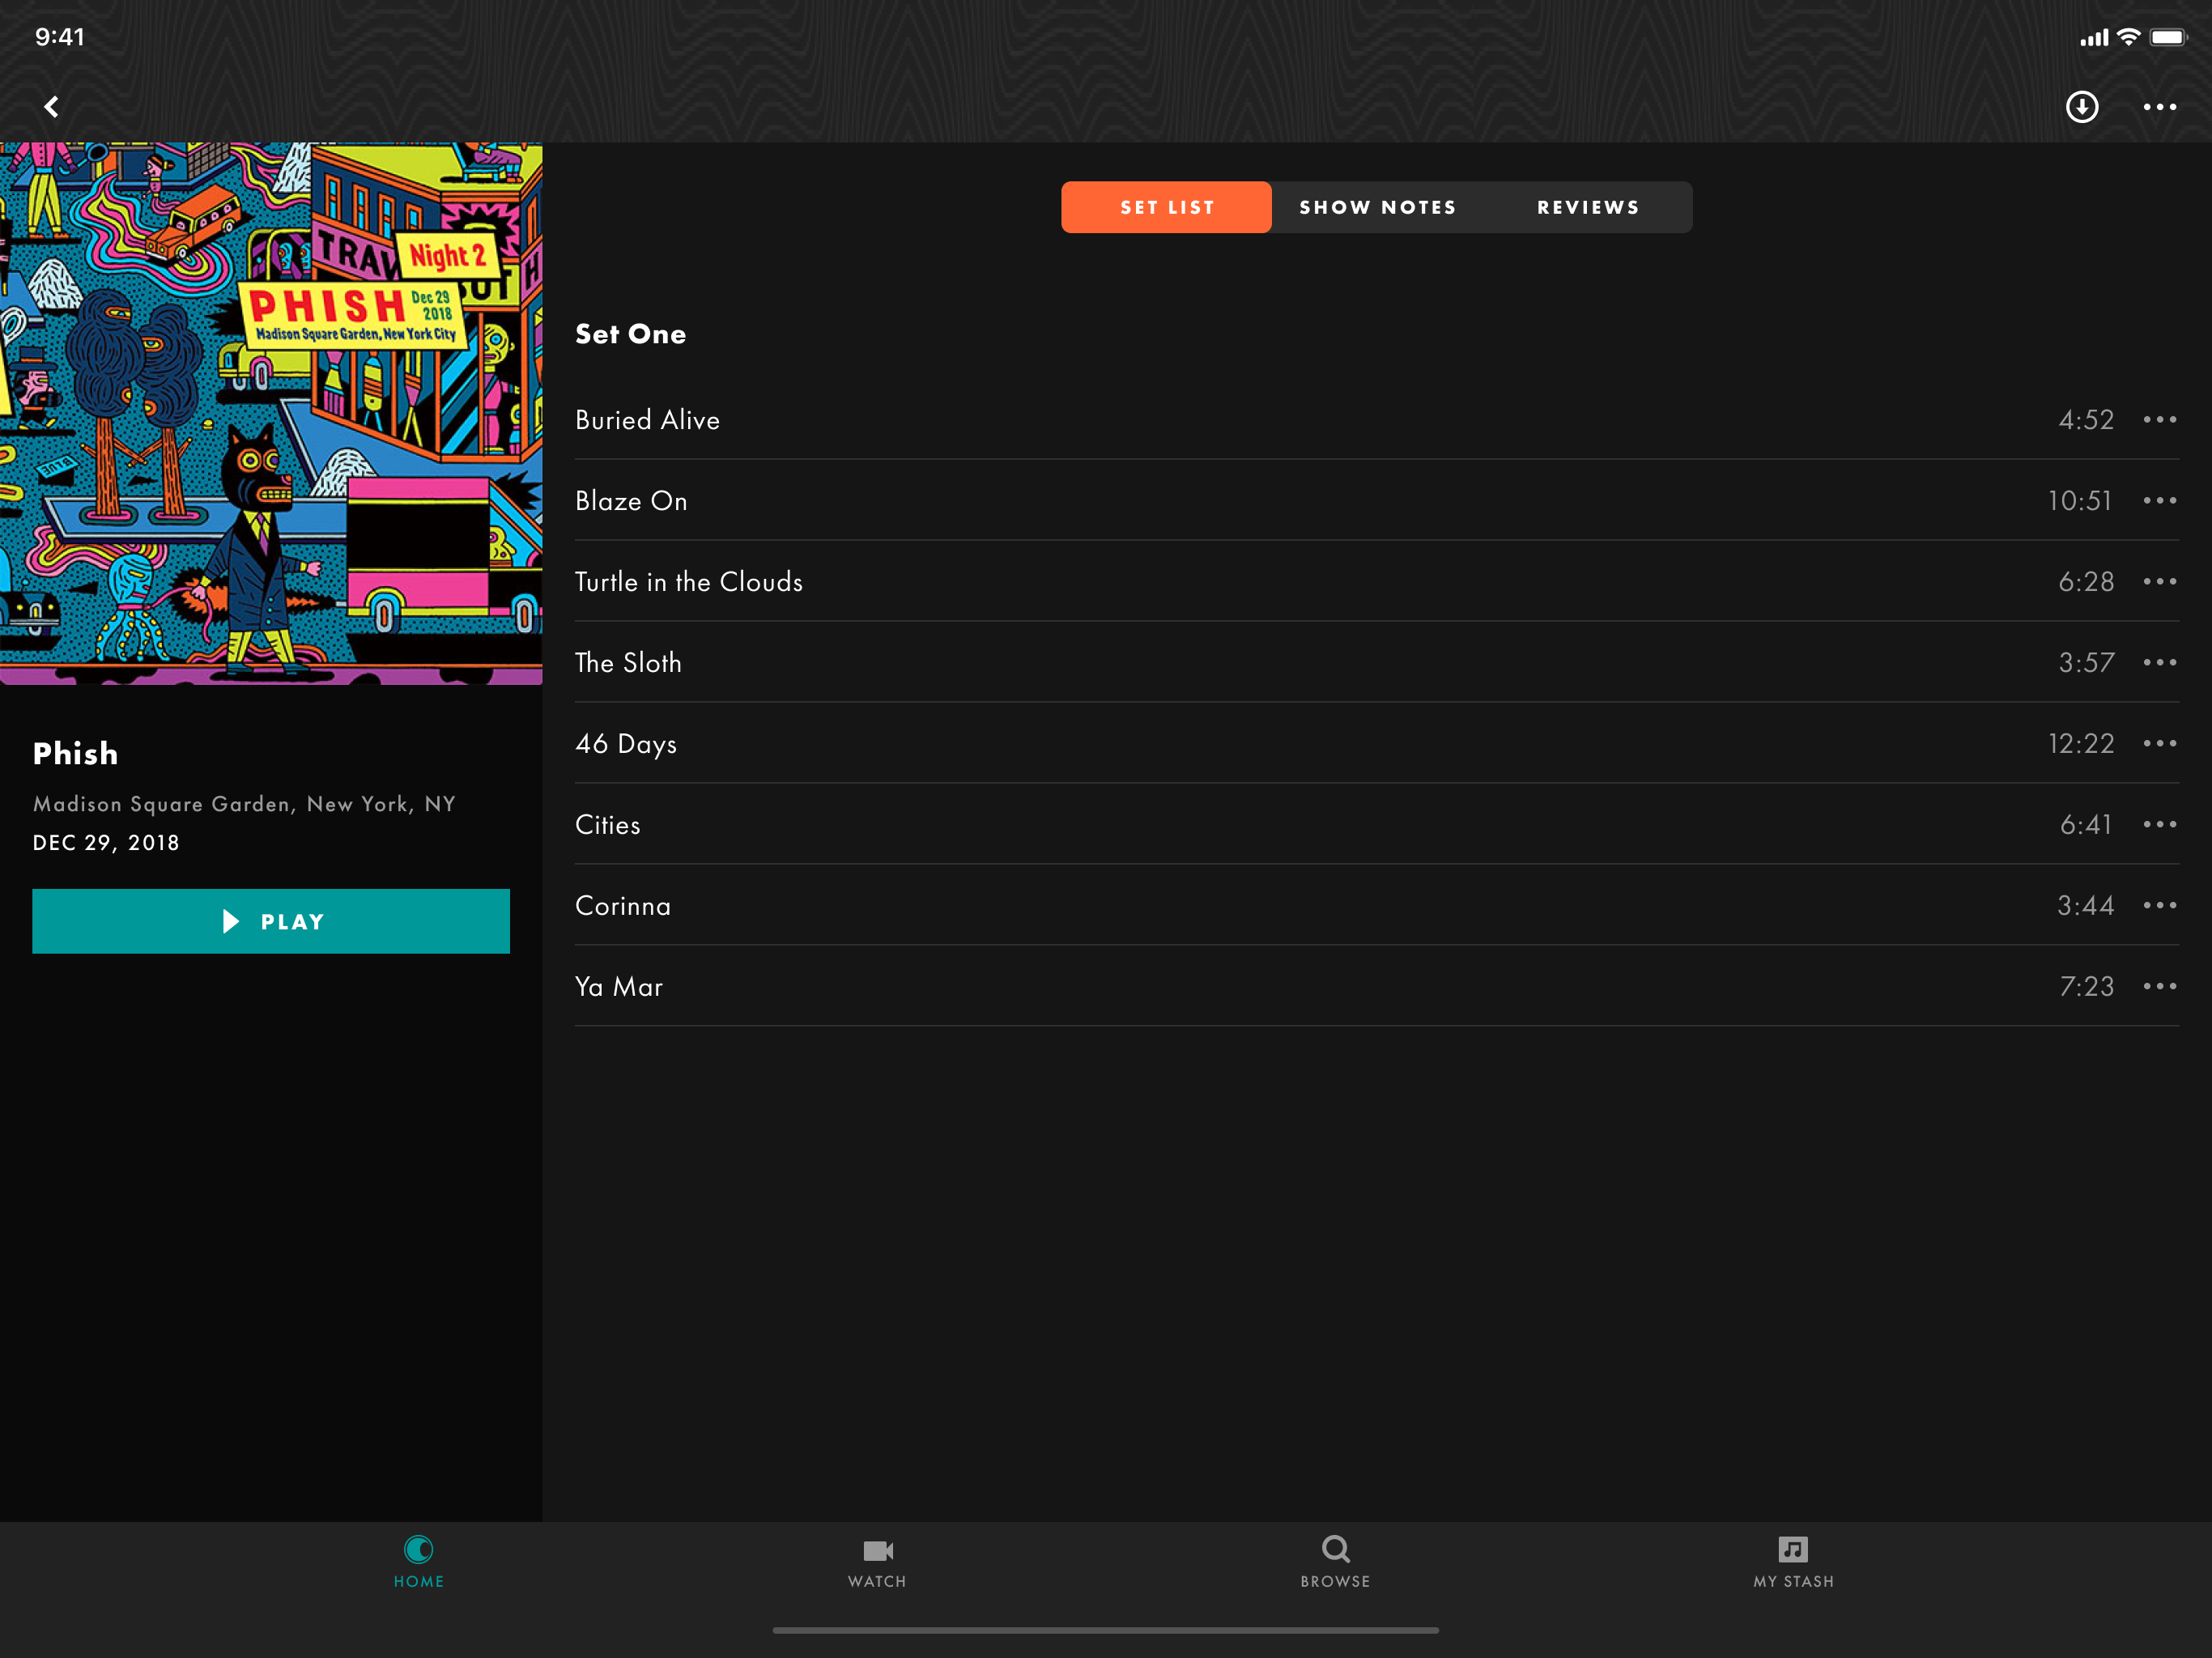
Task: Open the Home tab icon
Action: tap(418, 1561)
